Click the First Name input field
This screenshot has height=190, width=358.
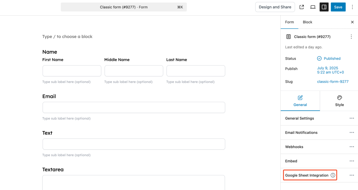pyautogui.click(x=72, y=71)
